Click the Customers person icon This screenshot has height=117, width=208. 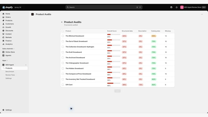click(x=3, y=24)
